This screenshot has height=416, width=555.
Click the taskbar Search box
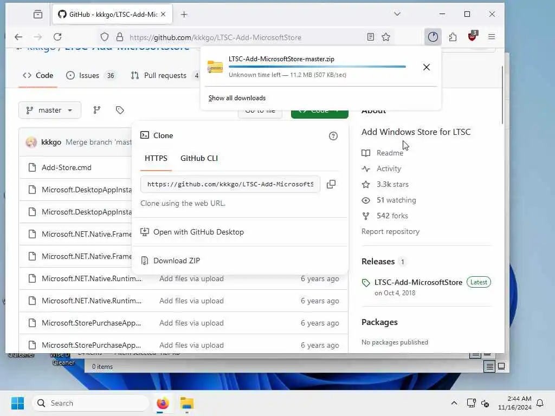[91, 403]
